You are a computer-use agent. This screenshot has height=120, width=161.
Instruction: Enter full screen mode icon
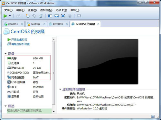click(x=63, y=16)
